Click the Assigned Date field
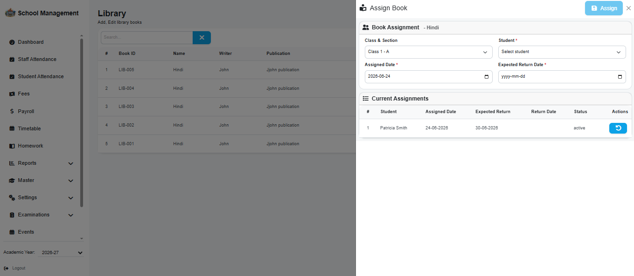This screenshot has width=634, height=276. coord(428,77)
